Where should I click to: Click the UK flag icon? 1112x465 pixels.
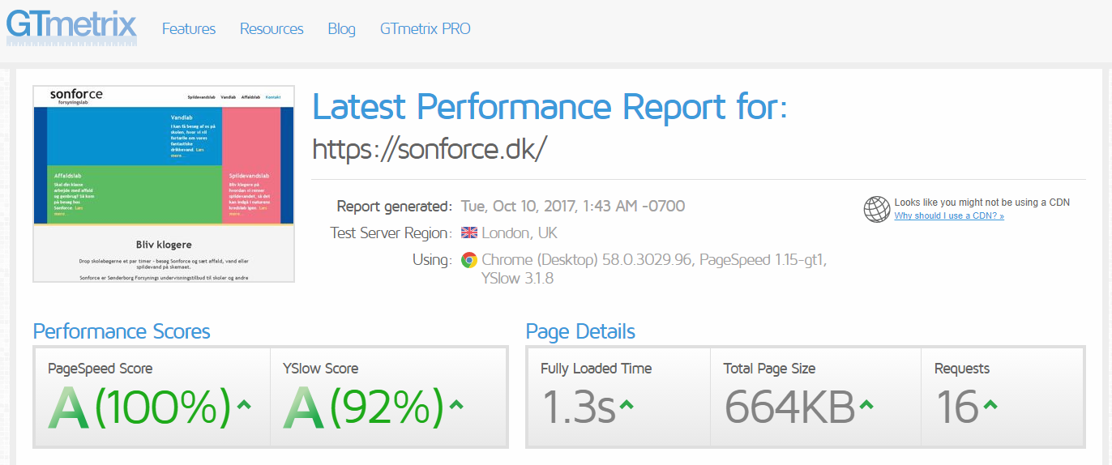[469, 233]
